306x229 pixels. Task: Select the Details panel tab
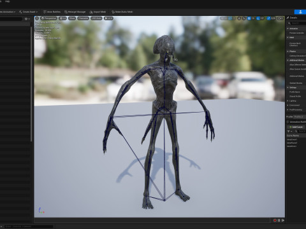click(292, 18)
